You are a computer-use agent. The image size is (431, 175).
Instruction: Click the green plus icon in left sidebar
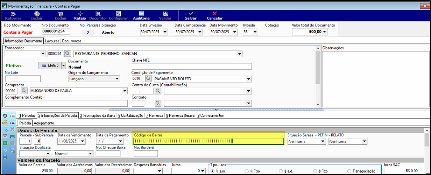tap(5, 143)
